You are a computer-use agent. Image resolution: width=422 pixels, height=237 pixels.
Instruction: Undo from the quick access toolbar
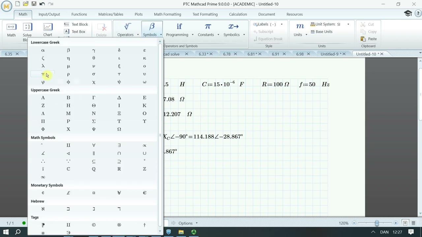pos(42,4)
